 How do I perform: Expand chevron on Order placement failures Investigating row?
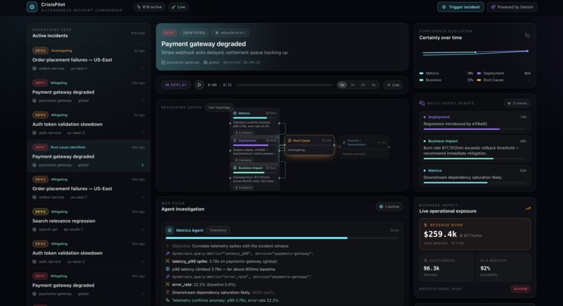click(x=142, y=68)
